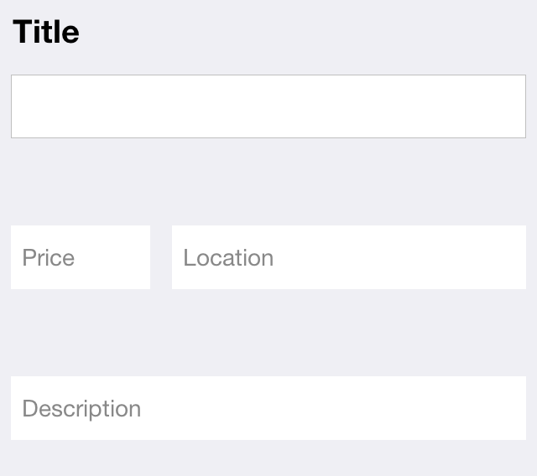This screenshot has height=476, width=537.
Task: Tap the small Price entry field
Action: point(81,257)
